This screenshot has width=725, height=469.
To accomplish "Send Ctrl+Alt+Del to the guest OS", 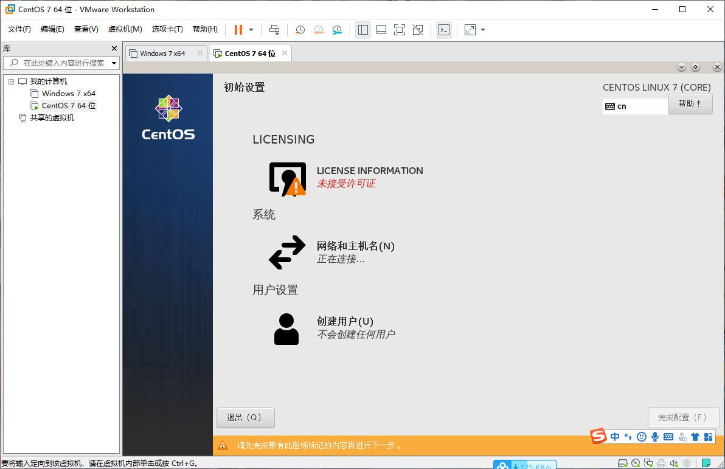I will pyautogui.click(x=274, y=29).
